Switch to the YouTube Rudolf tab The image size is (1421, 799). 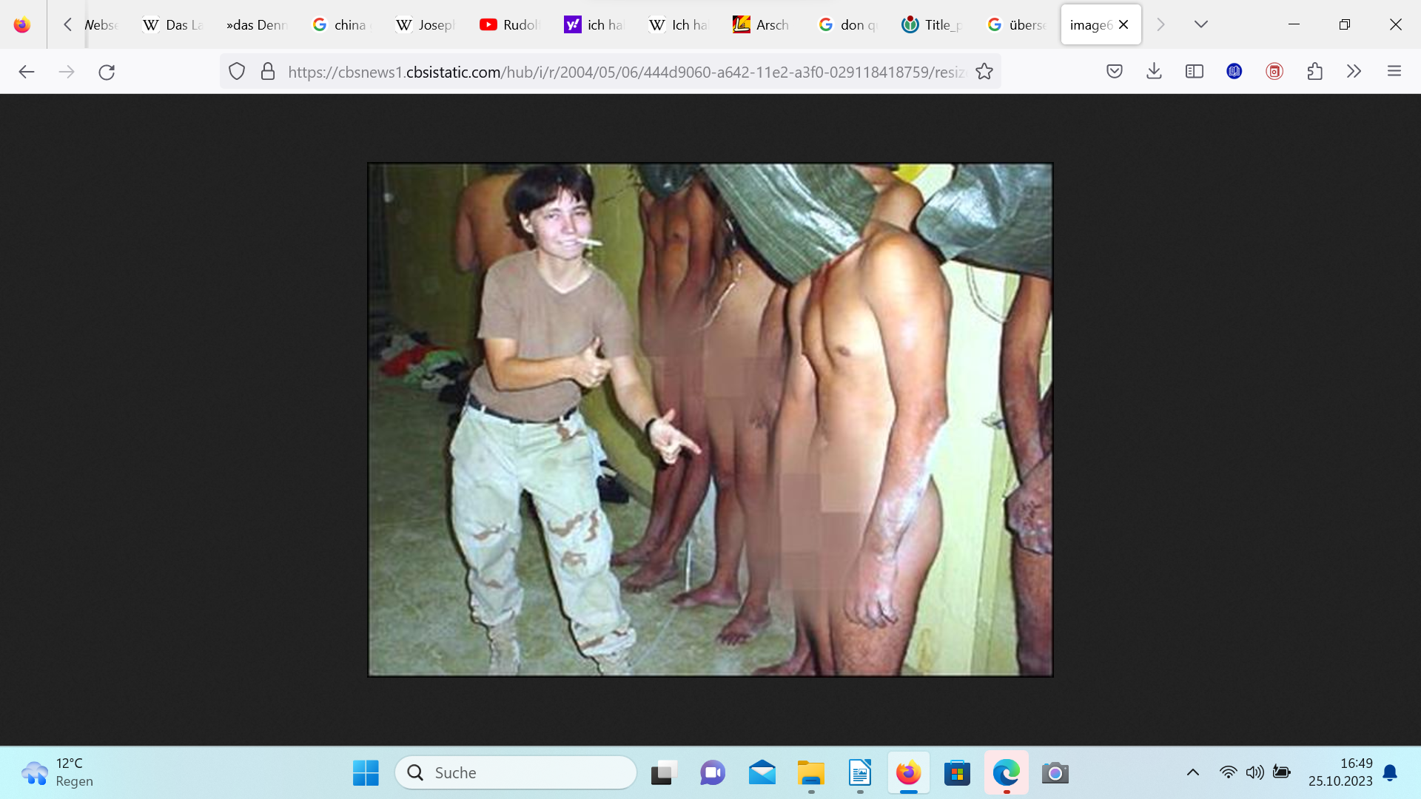point(510,24)
